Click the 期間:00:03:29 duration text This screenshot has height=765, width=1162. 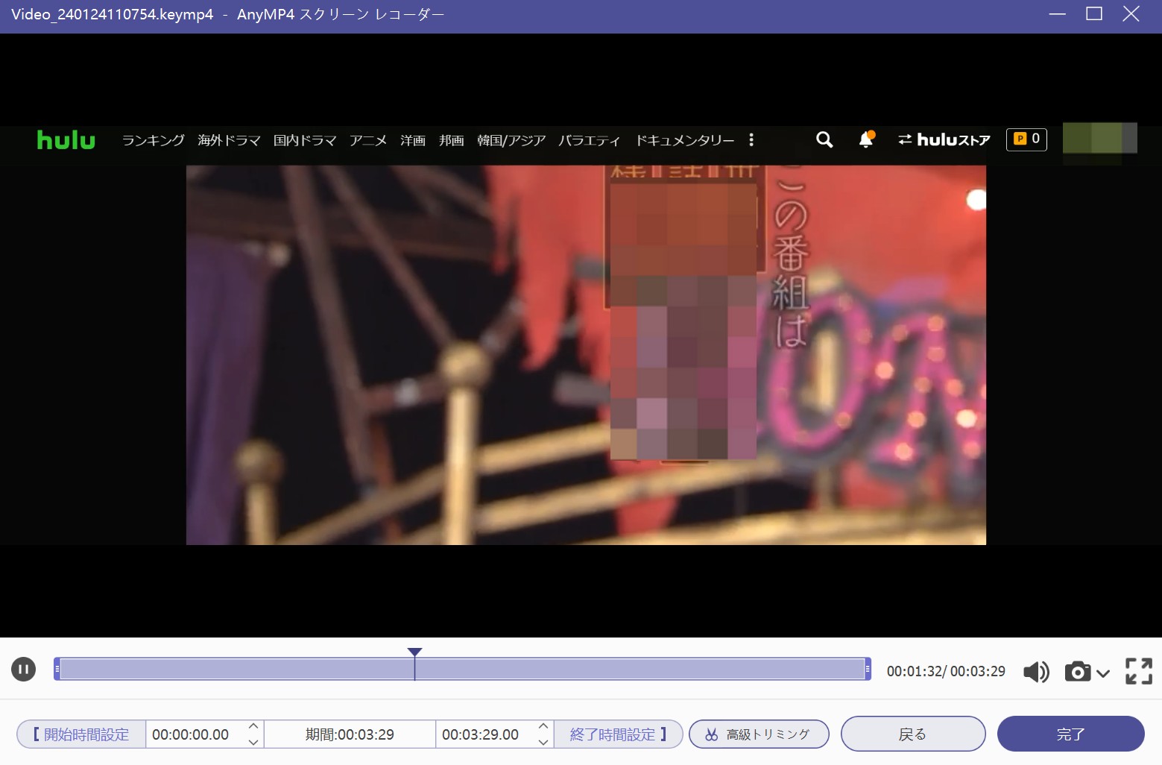(x=350, y=734)
